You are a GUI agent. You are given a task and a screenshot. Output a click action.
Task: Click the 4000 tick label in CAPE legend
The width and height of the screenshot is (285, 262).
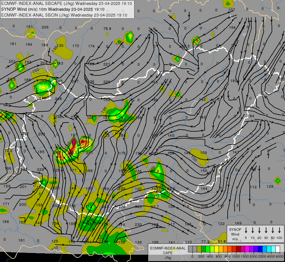tap(271, 256)
